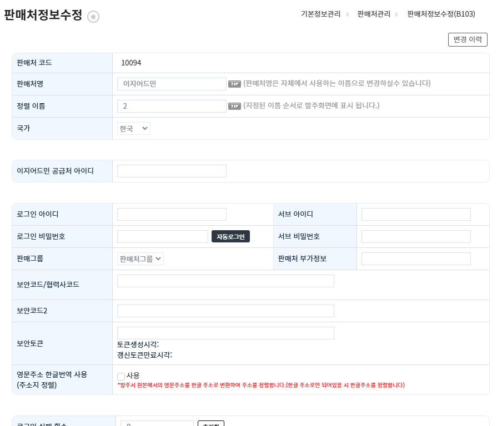The height and width of the screenshot is (426, 497).
Task: Focus the 서브 아이디 text field
Action: 416,214
